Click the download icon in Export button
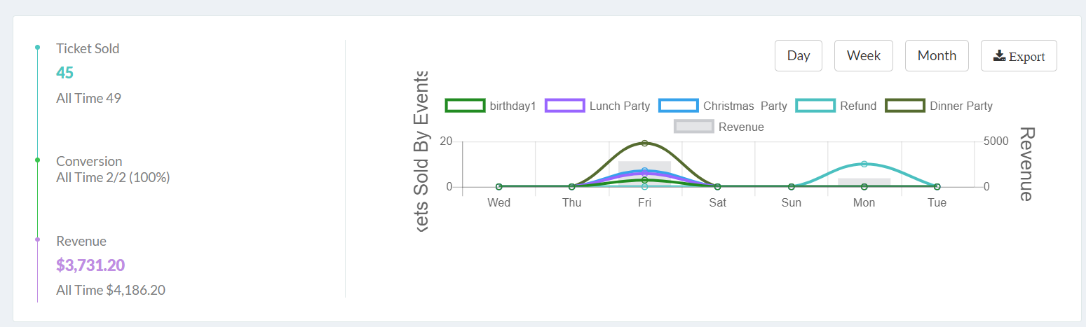Image resolution: width=1086 pixels, height=327 pixels. tap(1000, 56)
